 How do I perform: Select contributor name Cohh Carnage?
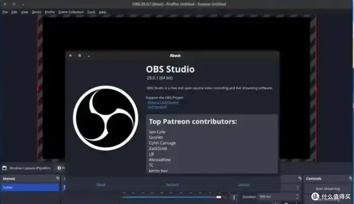(162, 143)
